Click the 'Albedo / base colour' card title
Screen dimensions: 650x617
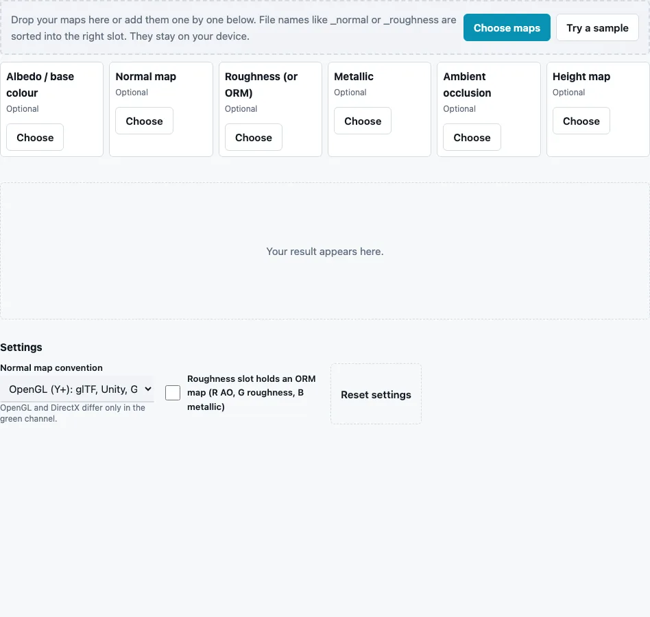40,84
